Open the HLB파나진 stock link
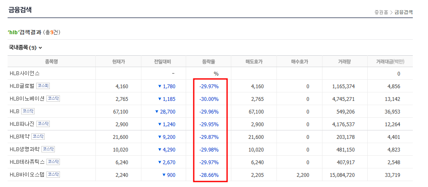The height and width of the screenshot is (187, 428). click(x=22, y=124)
